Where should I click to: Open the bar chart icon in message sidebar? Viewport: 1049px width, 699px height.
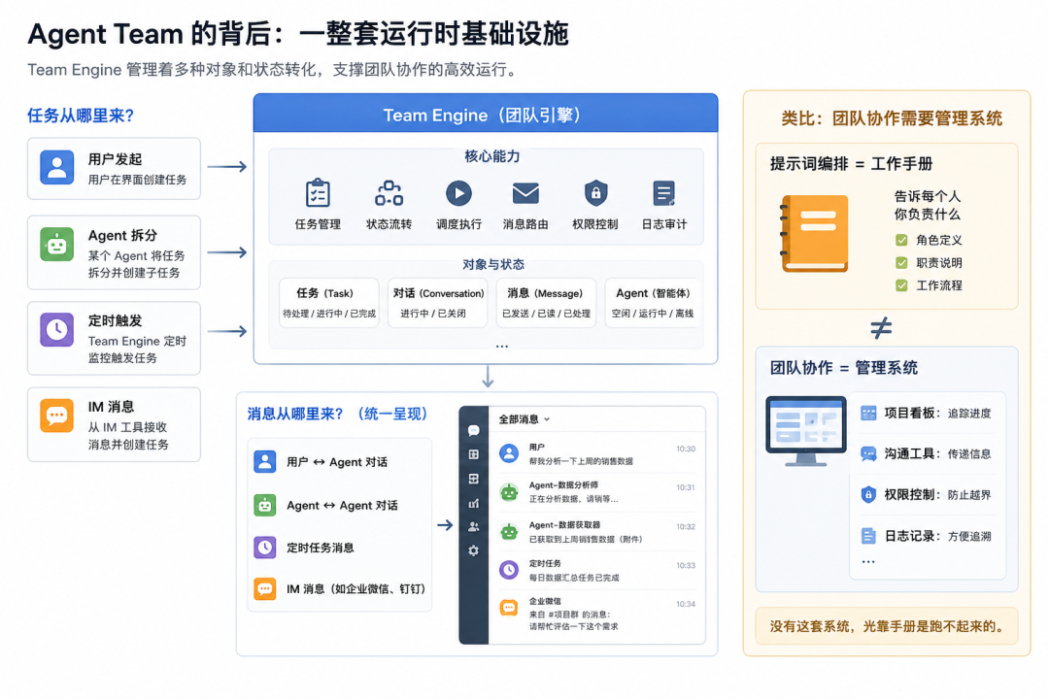click(474, 503)
